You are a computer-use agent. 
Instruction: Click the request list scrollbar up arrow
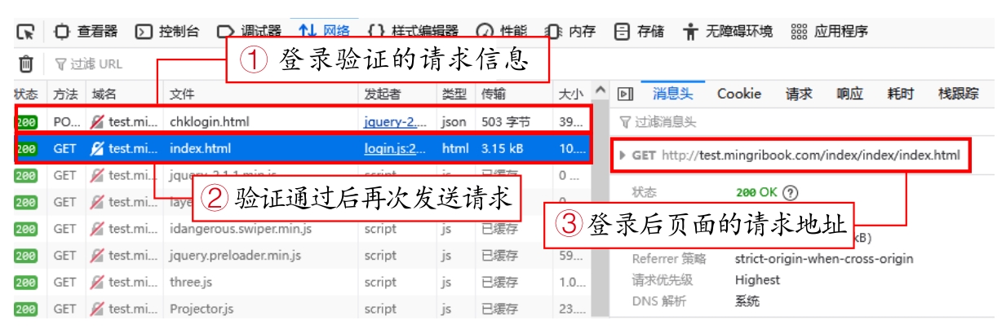pyautogui.click(x=600, y=90)
